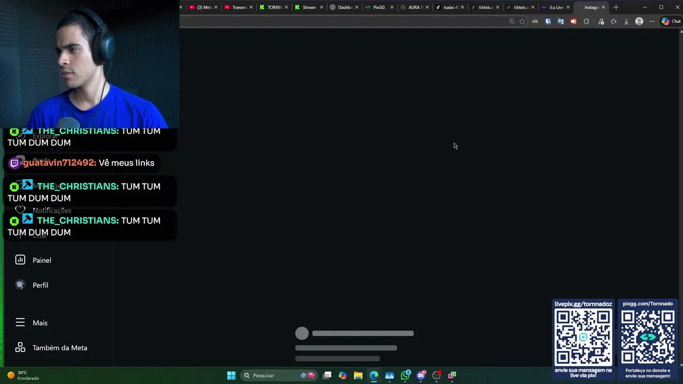Click the Também da Meta icon
The height and width of the screenshot is (384, 683).
pyautogui.click(x=20, y=347)
